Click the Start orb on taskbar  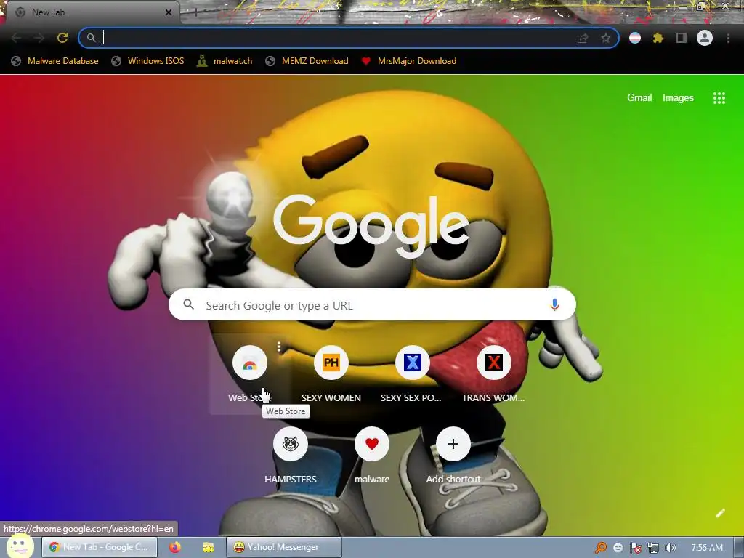pos(20,546)
